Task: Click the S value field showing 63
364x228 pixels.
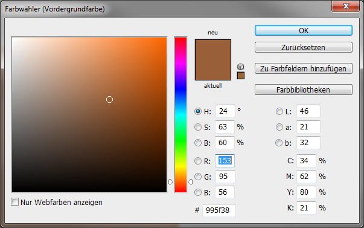Action: coord(225,127)
